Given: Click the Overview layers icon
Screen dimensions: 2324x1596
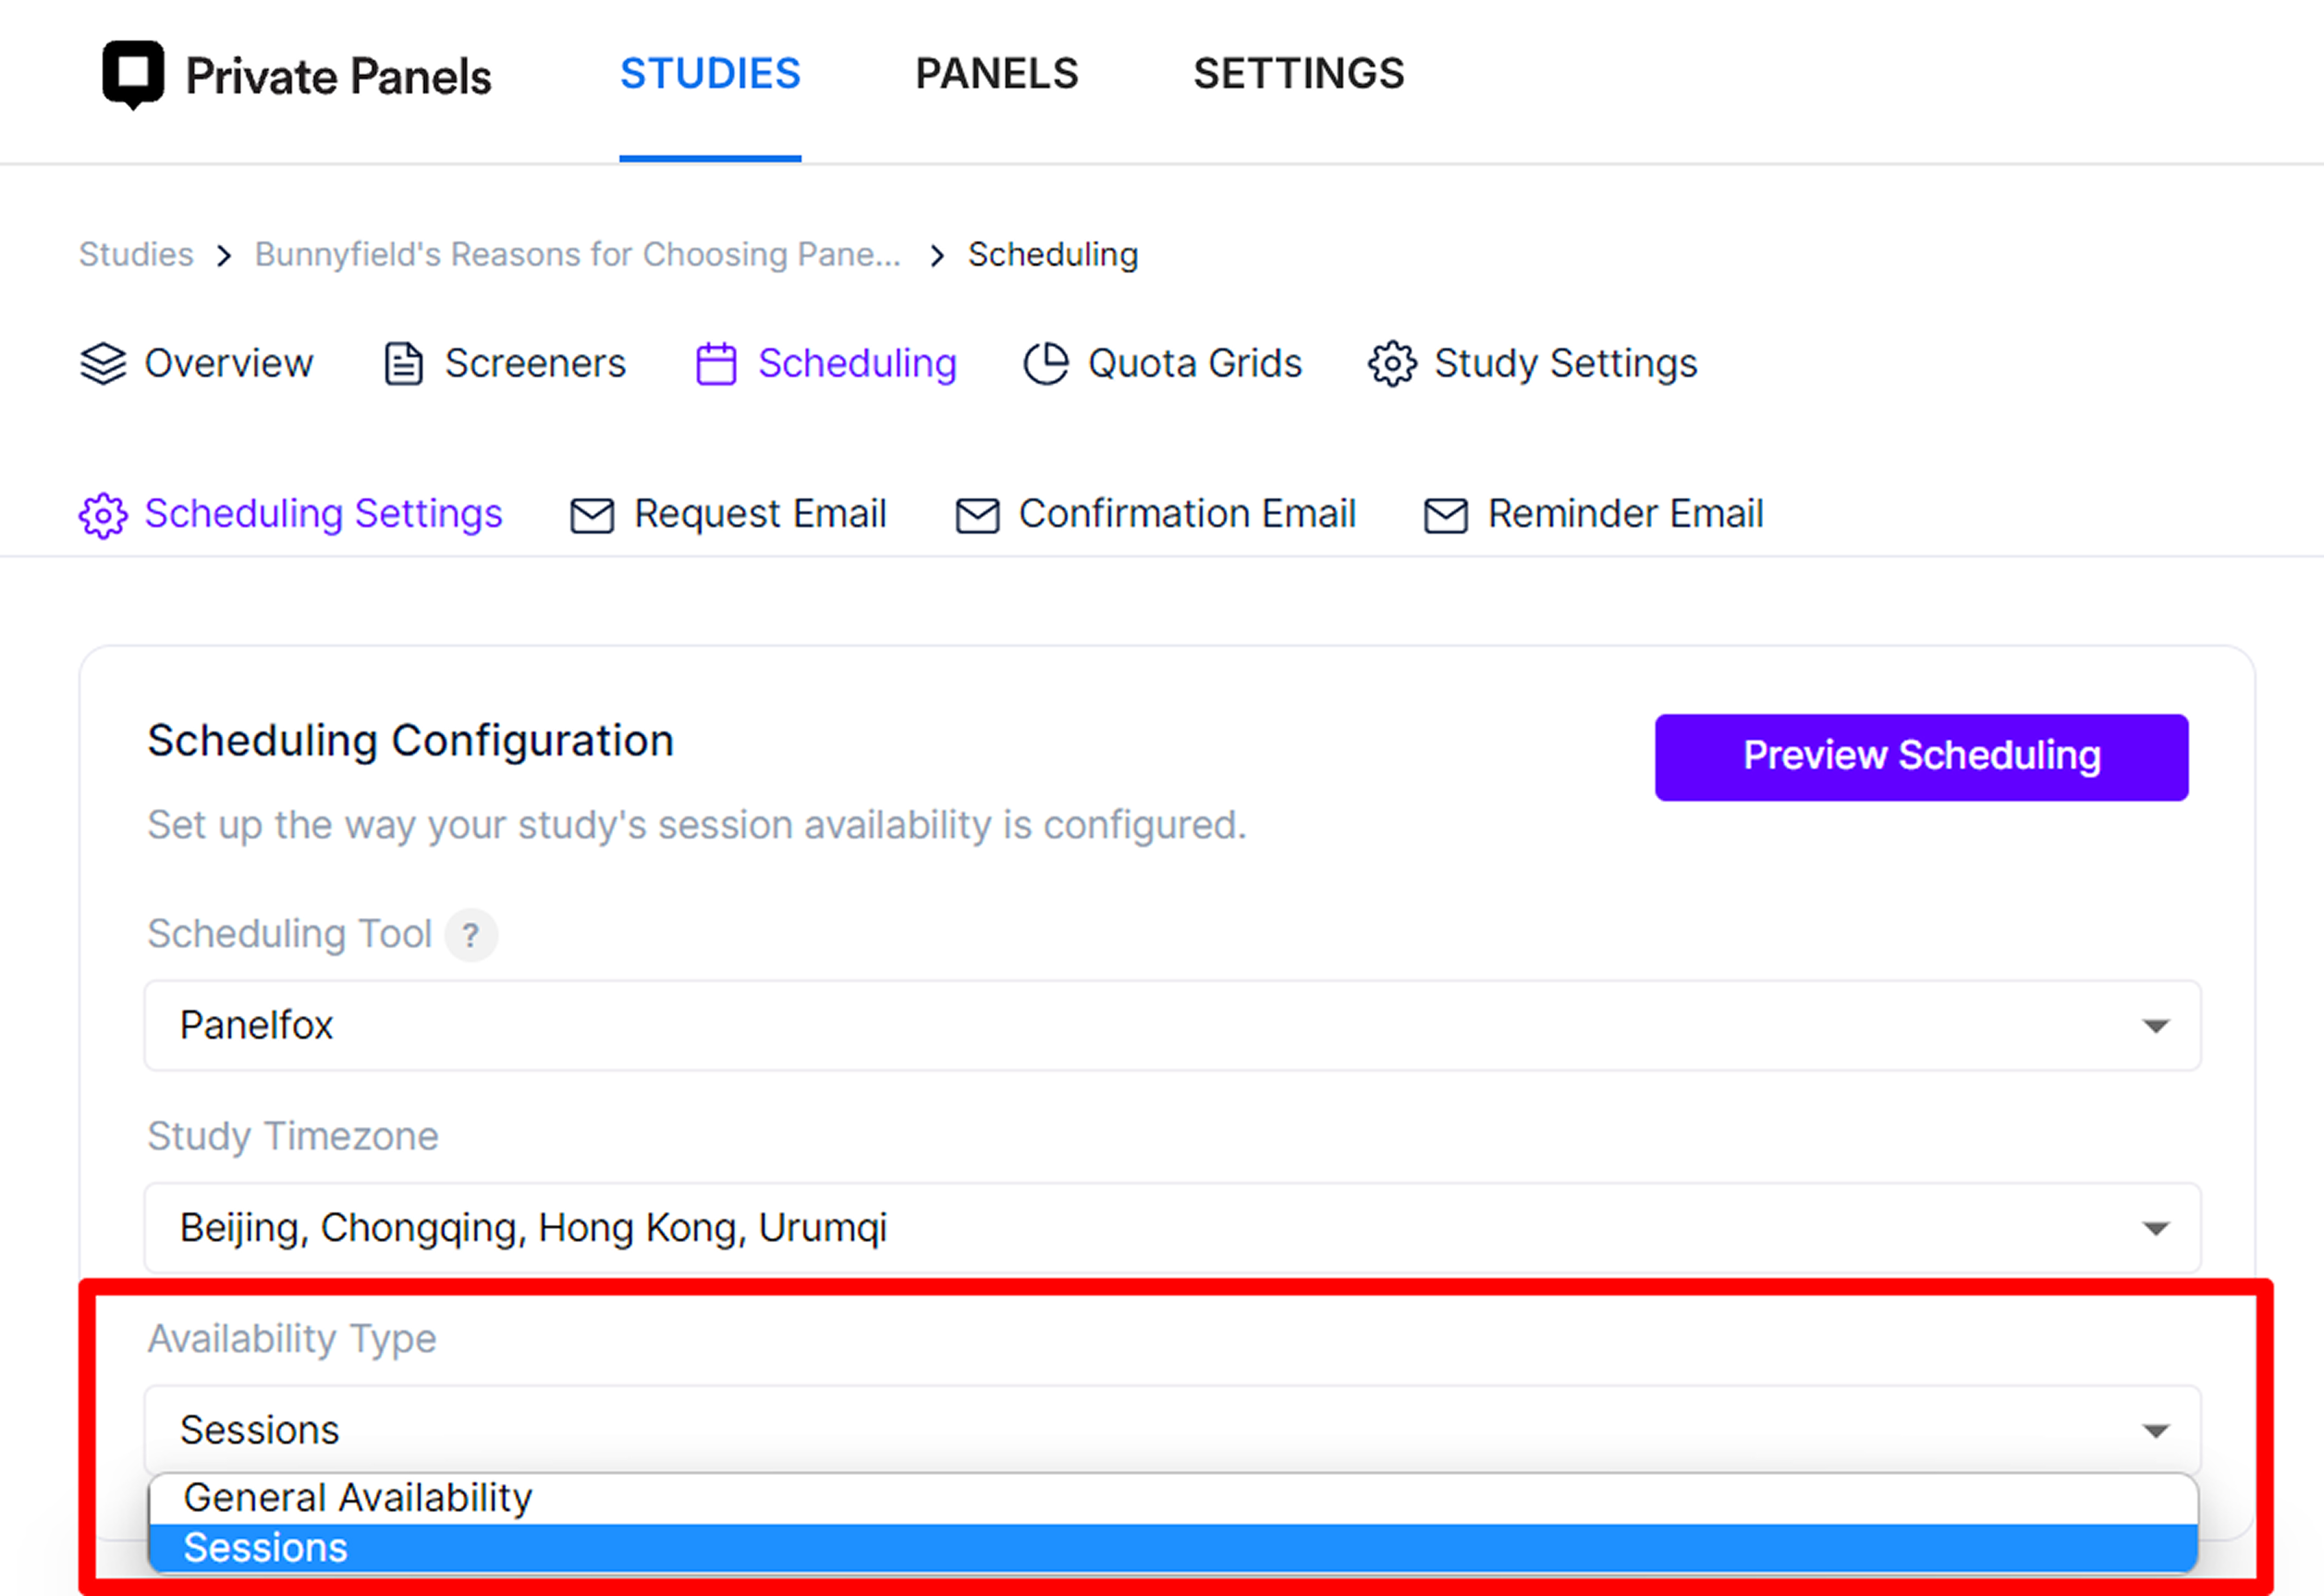Looking at the screenshot, I should [x=103, y=364].
